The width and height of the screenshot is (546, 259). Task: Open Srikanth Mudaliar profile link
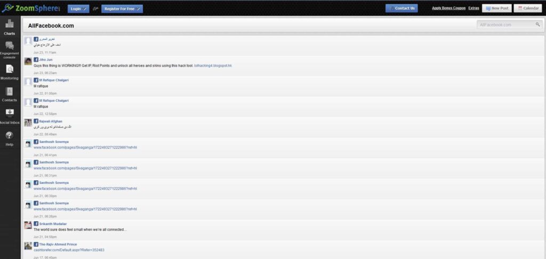click(53, 223)
